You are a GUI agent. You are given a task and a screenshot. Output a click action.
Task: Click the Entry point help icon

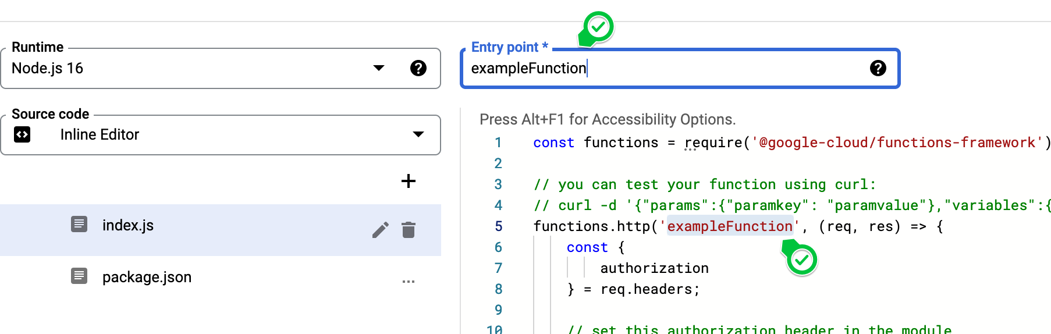tap(878, 68)
